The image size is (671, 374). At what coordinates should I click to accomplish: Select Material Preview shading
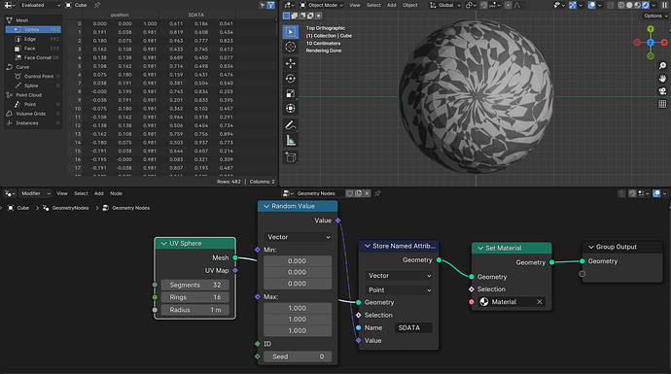click(x=638, y=5)
